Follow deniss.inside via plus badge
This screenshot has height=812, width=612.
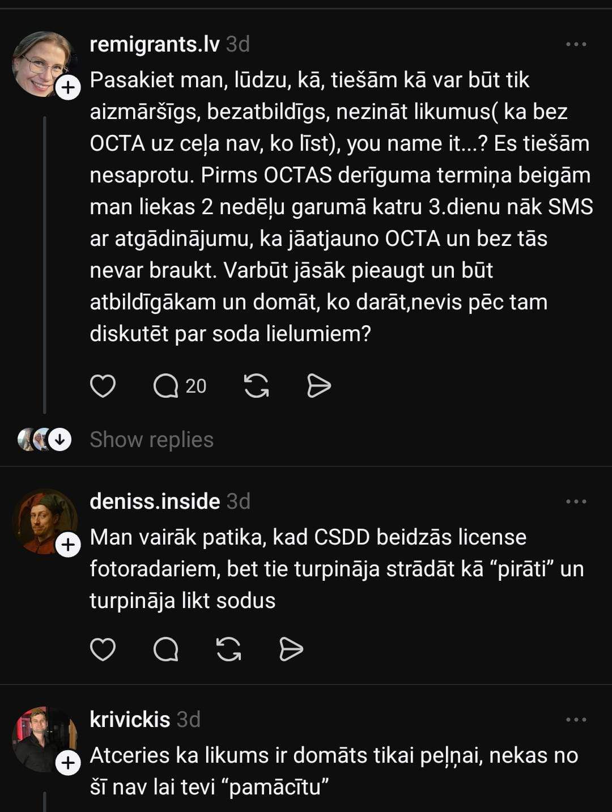tap(68, 545)
